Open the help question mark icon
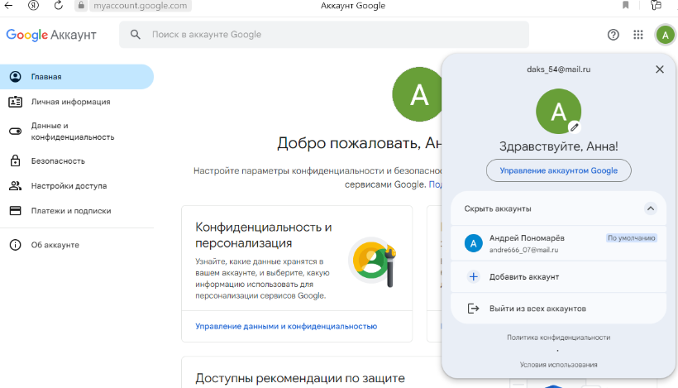Screen dimensions: 678x388 coord(614,35)
